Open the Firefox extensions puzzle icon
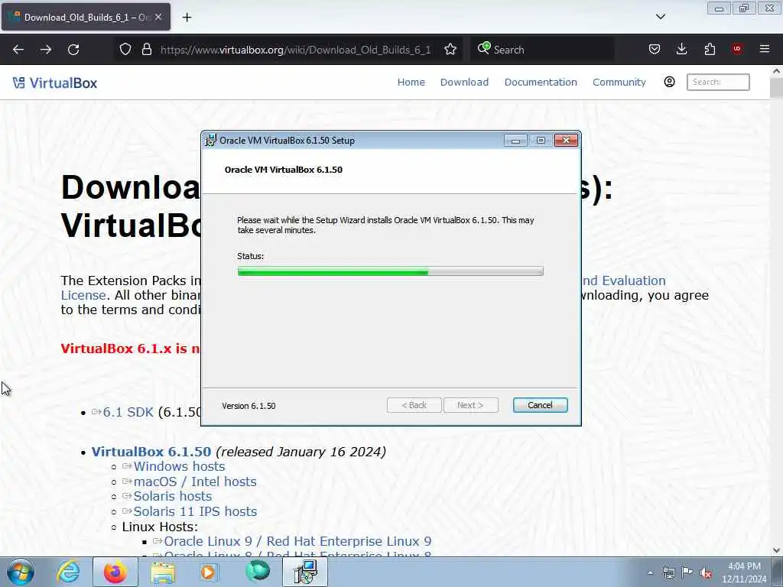783x587 pixels. (x=710, y=49)
